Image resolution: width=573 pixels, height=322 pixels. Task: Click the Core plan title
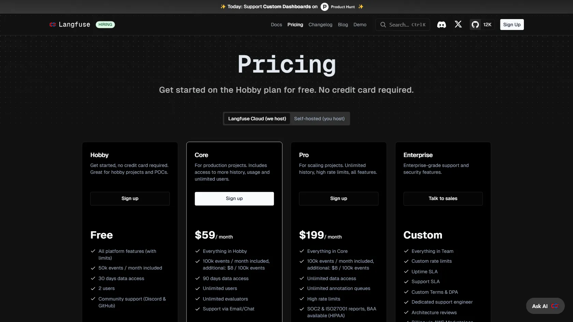point(201,155)
